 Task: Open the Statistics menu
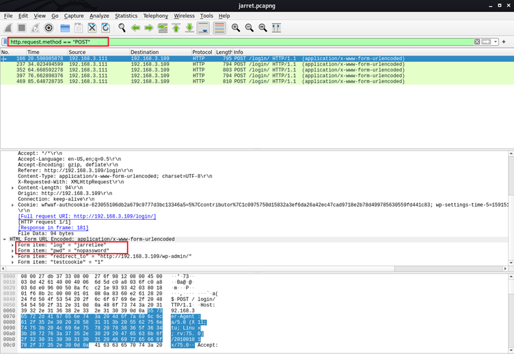[x=126, y=16]
